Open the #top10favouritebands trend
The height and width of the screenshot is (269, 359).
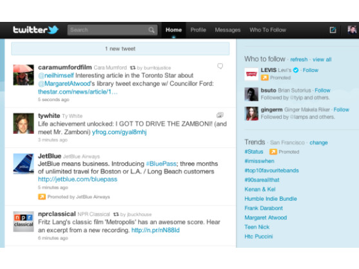pos(271,171)
